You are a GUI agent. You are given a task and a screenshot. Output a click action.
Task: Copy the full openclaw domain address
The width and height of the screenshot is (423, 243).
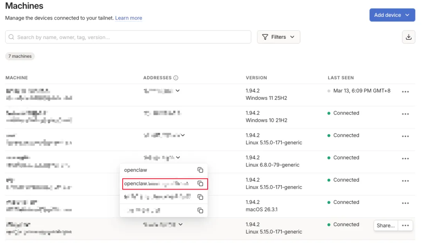200,184
